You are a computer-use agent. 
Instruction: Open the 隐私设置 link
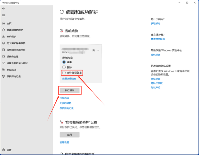tap(155, 79)
